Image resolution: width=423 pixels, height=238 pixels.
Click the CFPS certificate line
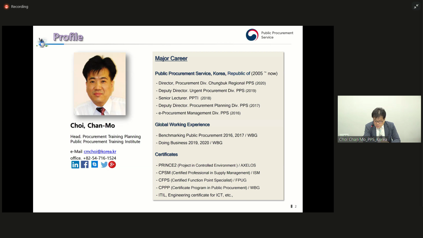point(201,180)
